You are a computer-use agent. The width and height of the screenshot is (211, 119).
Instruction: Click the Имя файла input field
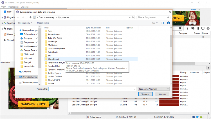pyautogui.click(x=92, y=89)
